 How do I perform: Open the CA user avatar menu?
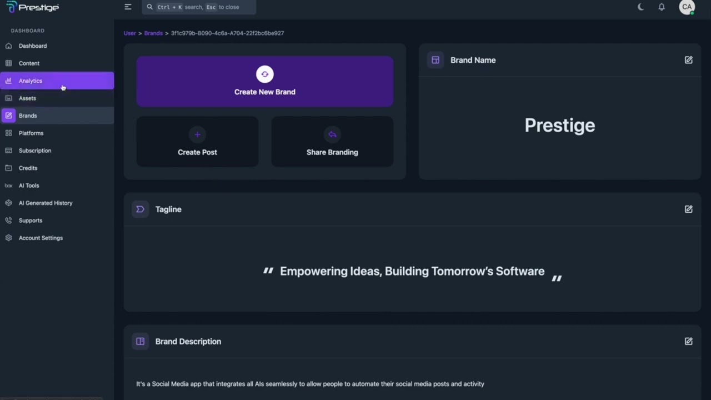687,7
